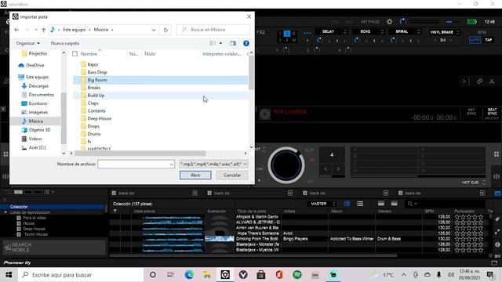The width and height of the screenshot is (502, 282).
Task: Click the BPM column header
Action: [429, 211]
